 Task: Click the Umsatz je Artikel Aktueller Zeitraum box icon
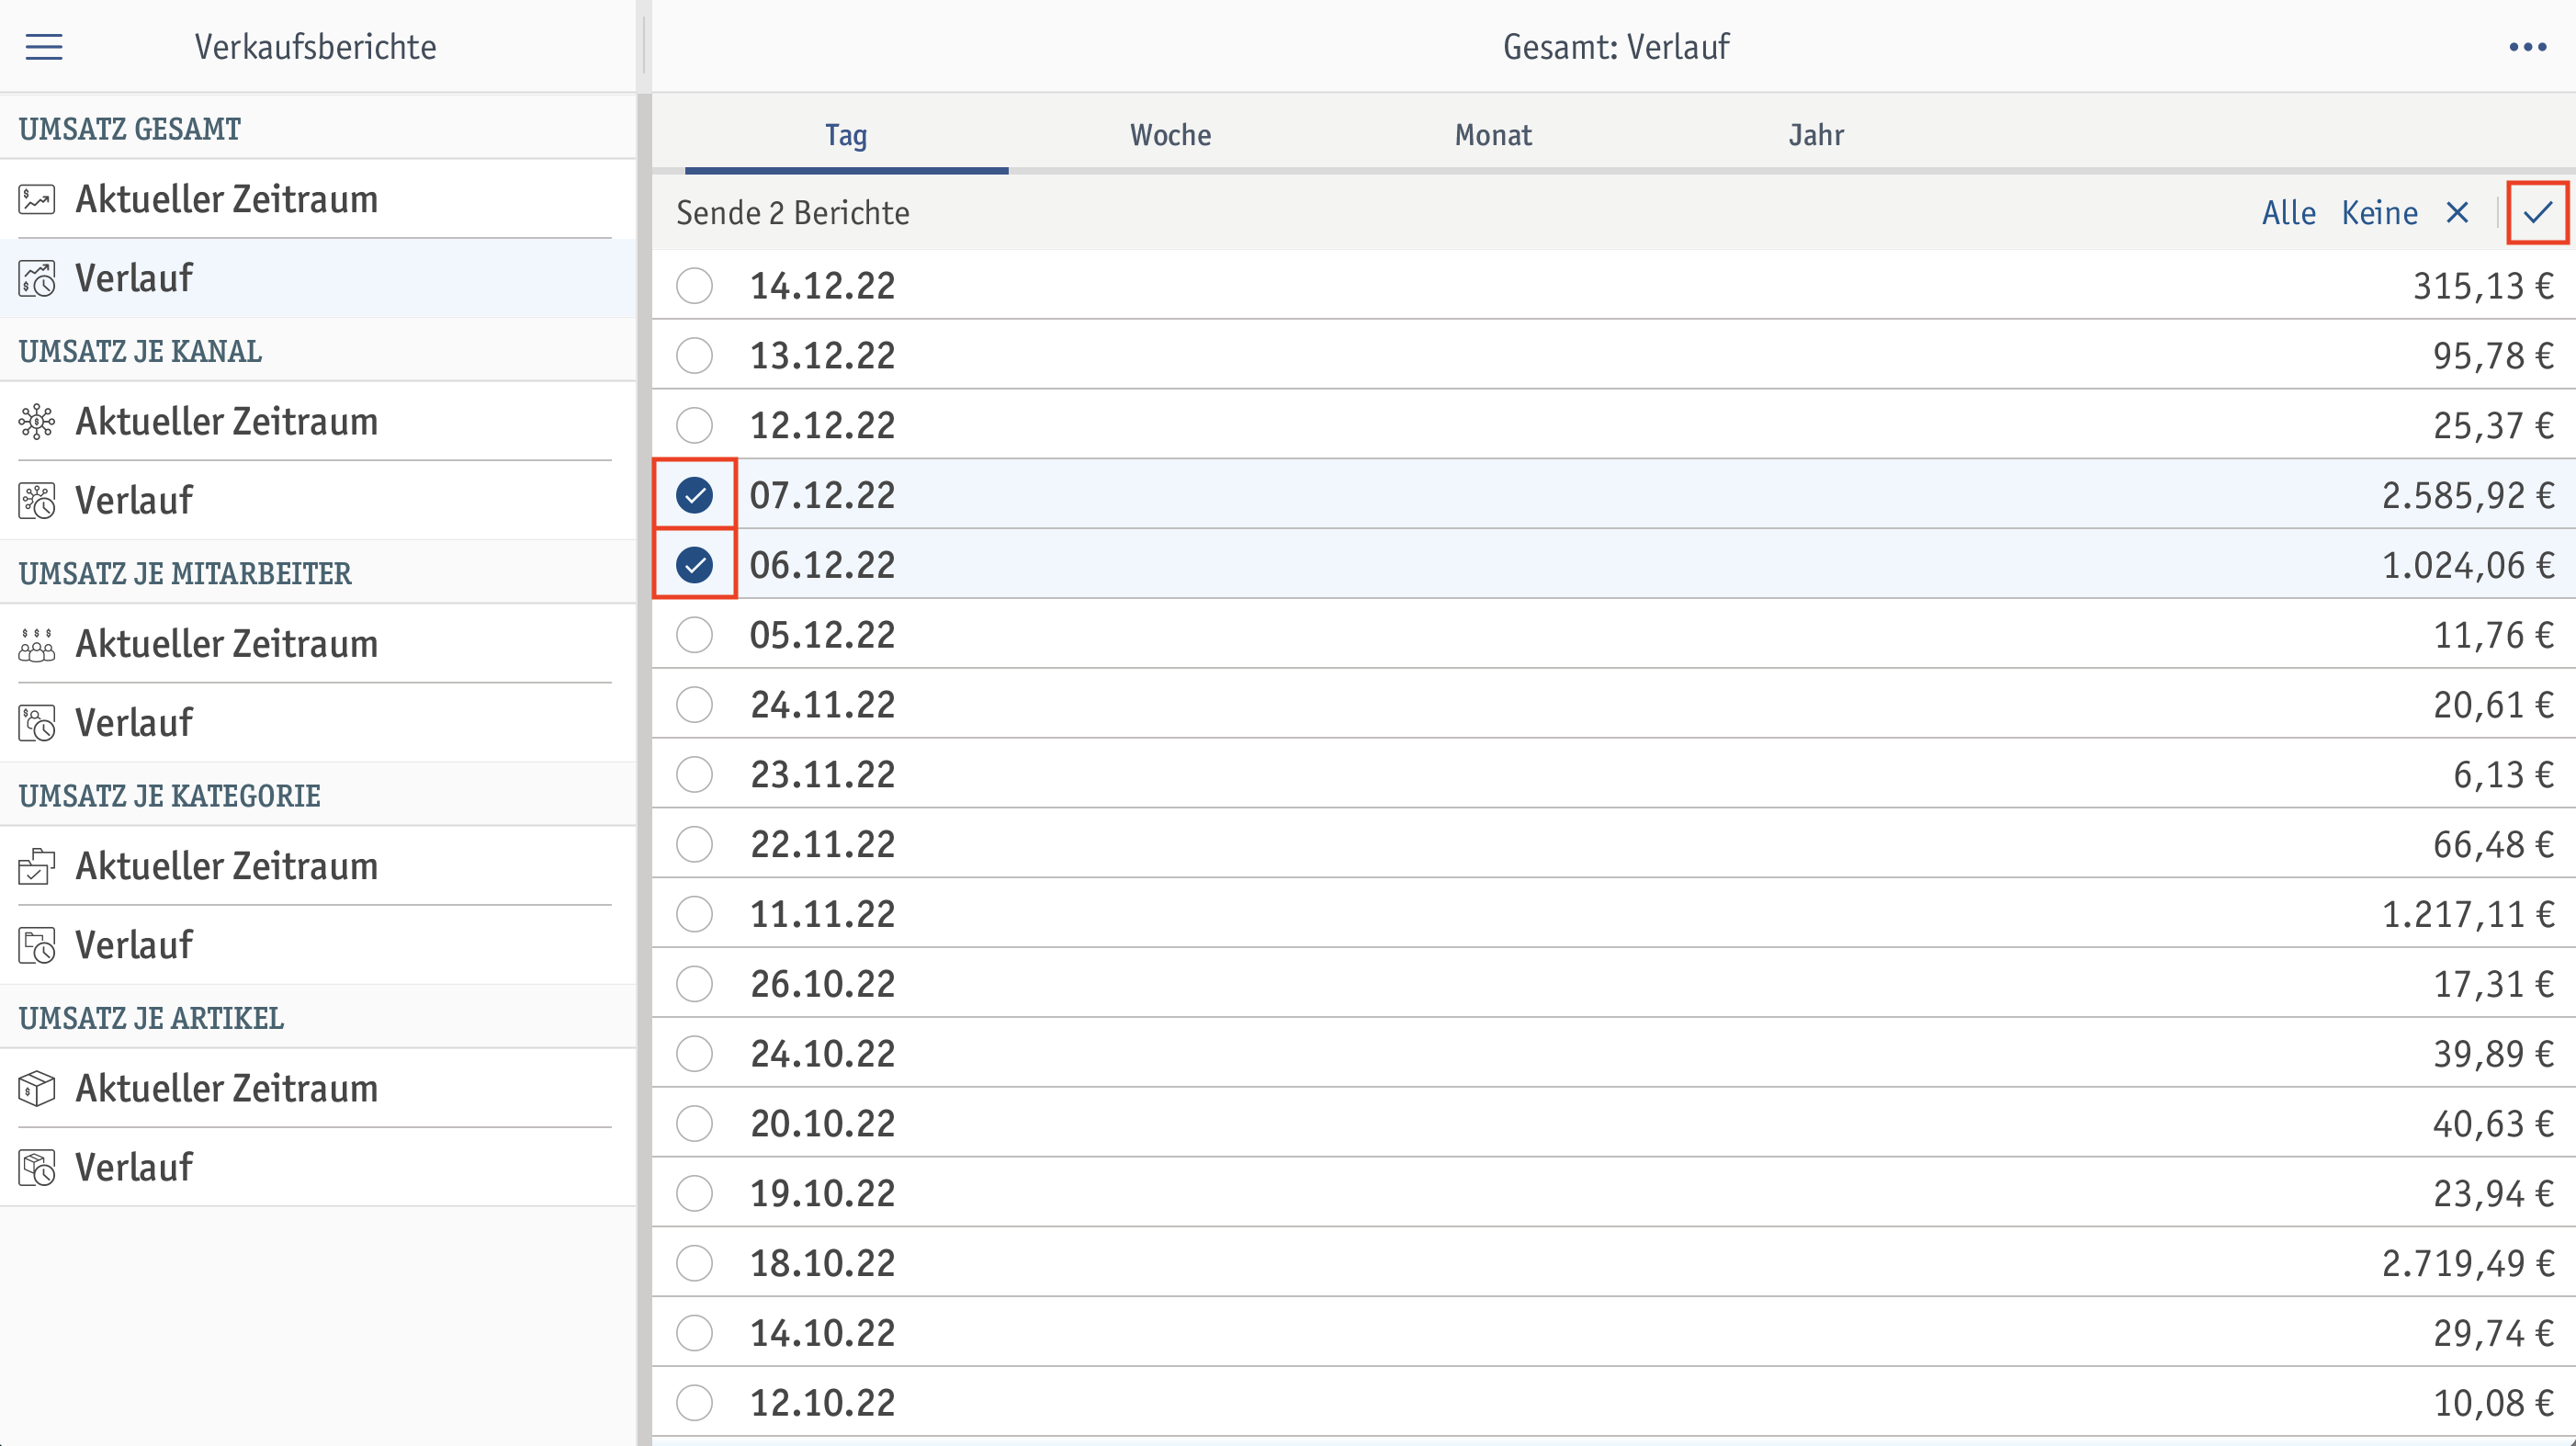(x=37, y=1088)
